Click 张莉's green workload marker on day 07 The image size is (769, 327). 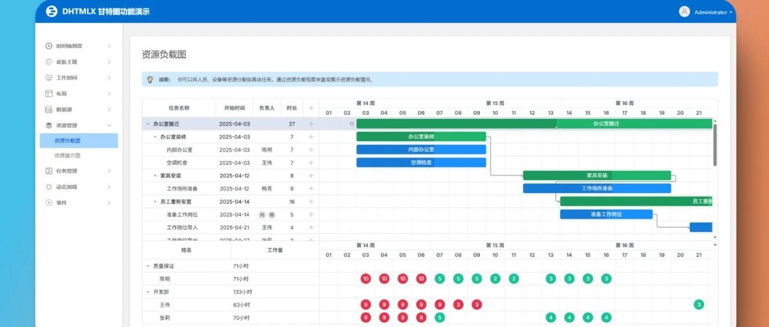pyautogui.click(x=440, y=317)
